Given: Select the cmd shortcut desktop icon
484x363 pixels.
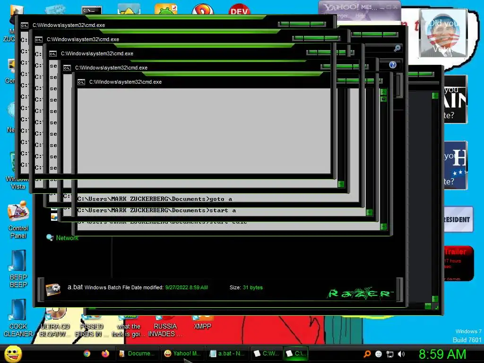Looking at the screenshot, I should 92,10.
